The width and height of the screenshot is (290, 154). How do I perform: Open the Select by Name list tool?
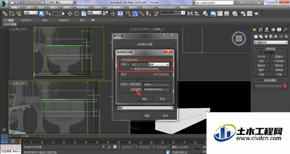click(48, 14)
